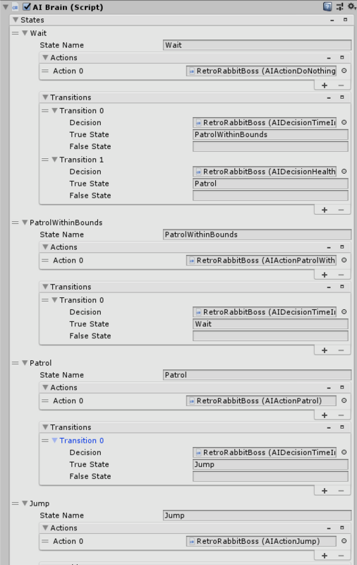
Task: Edit the True State field containing Jump
Action: click(270, 464)
